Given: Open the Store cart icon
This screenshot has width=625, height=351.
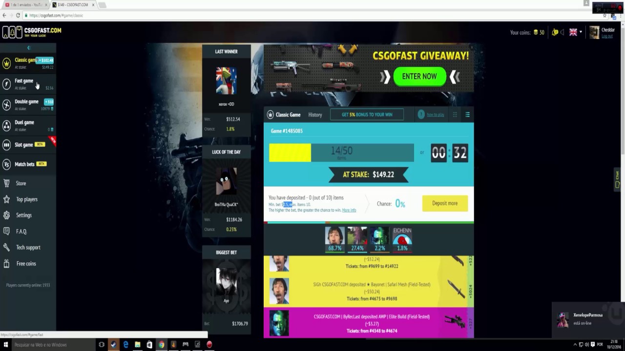Looking at the screenshot, I should (6, 183).
